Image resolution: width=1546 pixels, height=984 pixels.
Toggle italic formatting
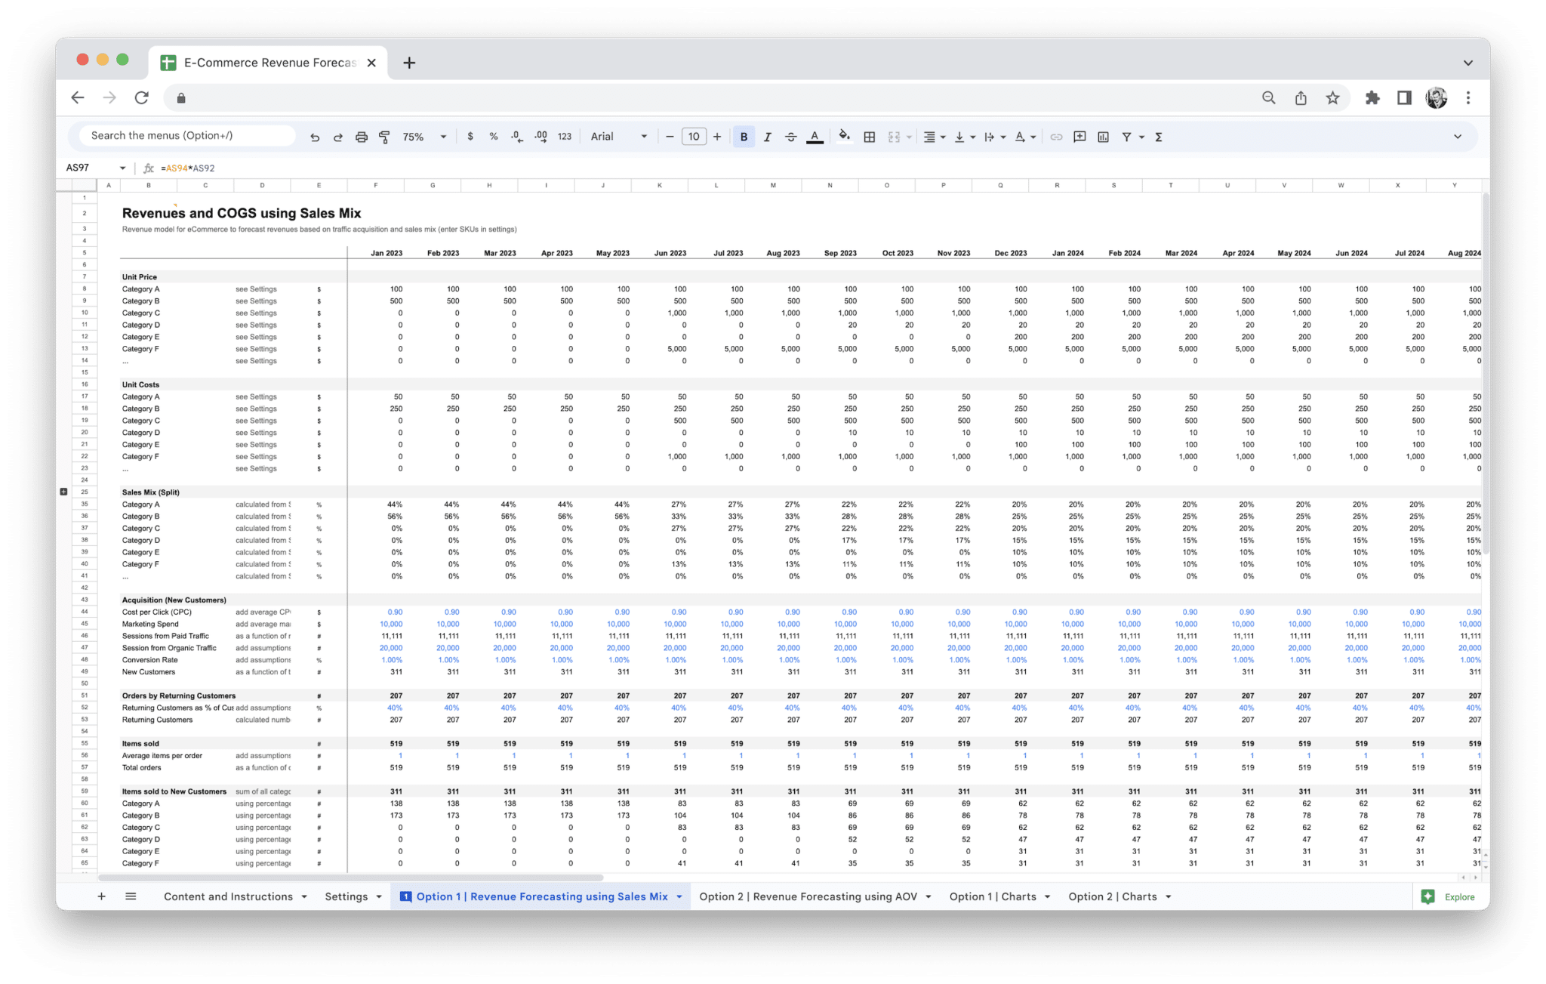click(x=767, y=137)
